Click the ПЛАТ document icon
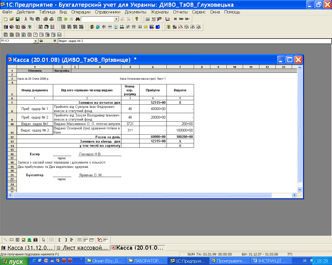This screenshot has width=332, height=265. (x=81, y=27)
